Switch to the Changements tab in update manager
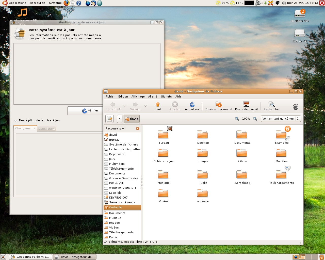 pyautogui.click(x=25, y=128)
